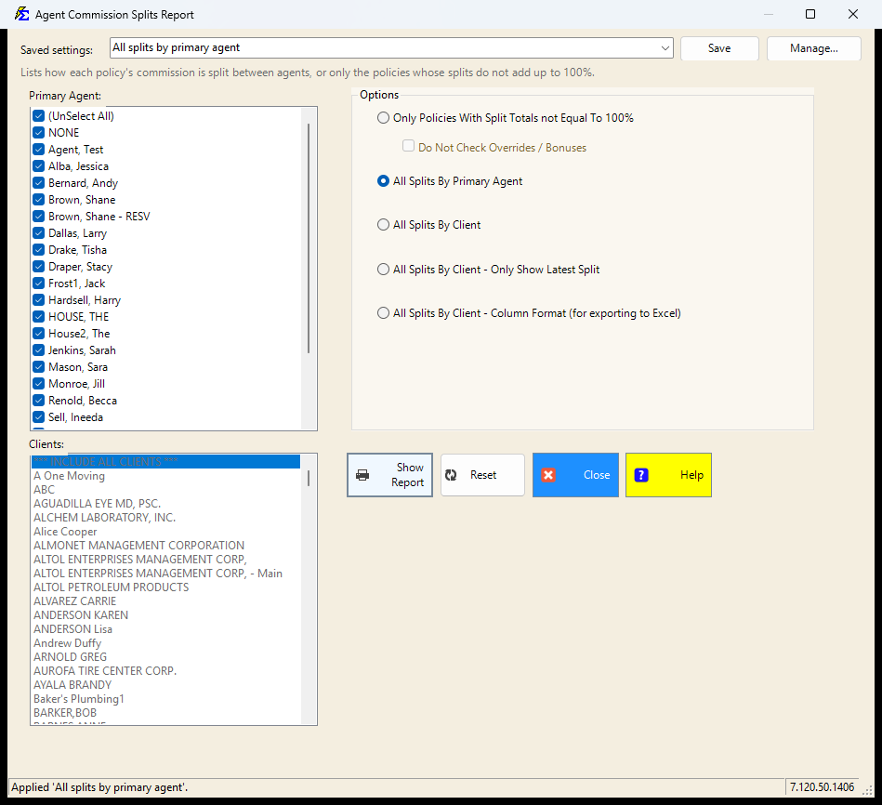882x805 pixels.
Task: Click the refresh arrows icon on Reset
Action: 451,475
